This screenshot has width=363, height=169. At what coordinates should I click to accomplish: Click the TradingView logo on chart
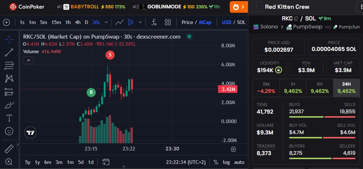(x=30, y=133)
